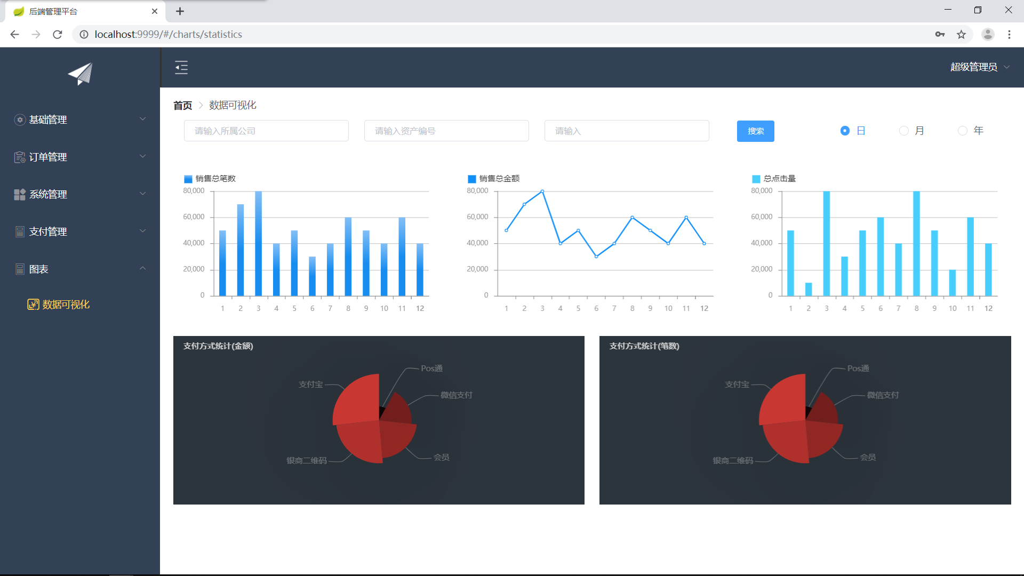
Task: Focus the 请输入所属公司 input field
Action: (266, 131)
